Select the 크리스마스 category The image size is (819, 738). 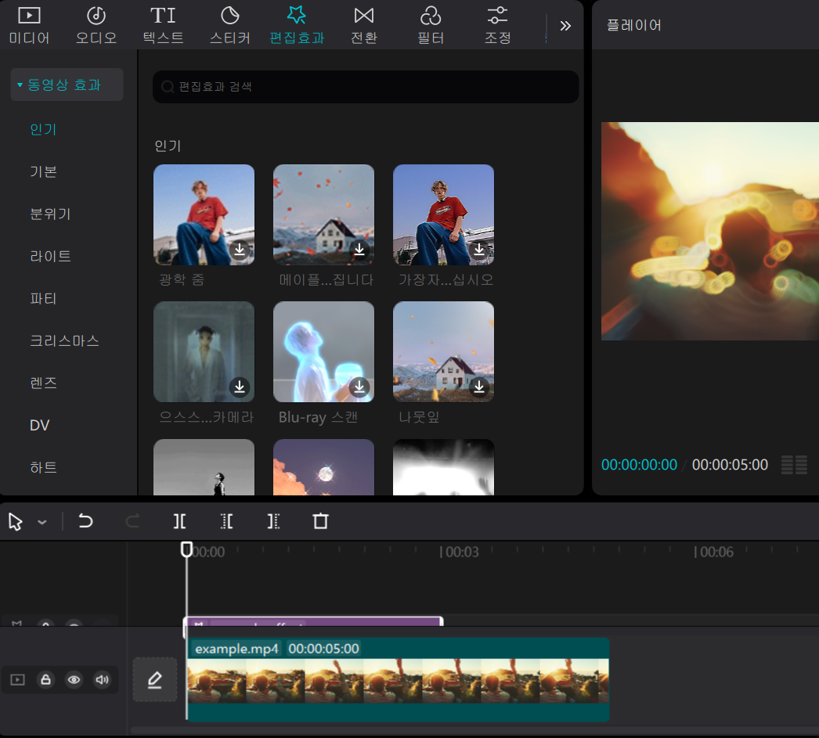(64, 340)
